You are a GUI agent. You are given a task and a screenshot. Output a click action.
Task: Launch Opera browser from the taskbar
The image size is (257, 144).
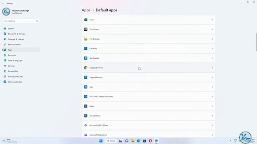click(150, 141)
